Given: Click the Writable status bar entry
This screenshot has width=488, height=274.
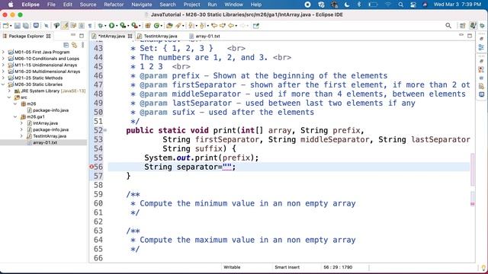Looking at the screenshot, I should [x=232, y=267].
